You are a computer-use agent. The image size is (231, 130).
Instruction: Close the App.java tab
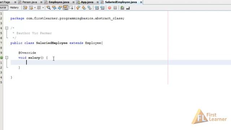click(97, 2)
